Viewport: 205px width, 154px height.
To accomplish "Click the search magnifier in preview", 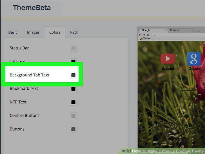I will point(154,35).
